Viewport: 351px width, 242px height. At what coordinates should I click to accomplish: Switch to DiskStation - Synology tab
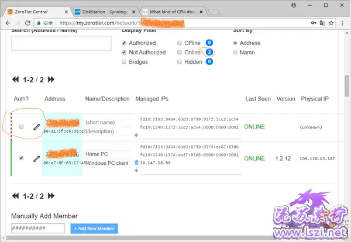105,12
